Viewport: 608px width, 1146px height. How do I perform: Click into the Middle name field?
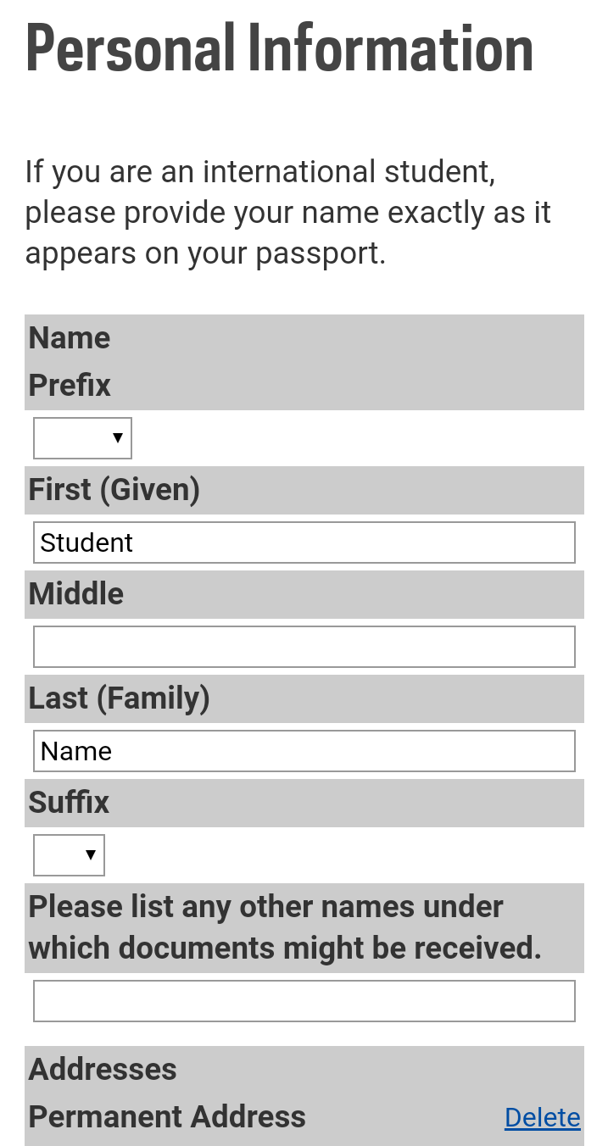tap(304, 647)
